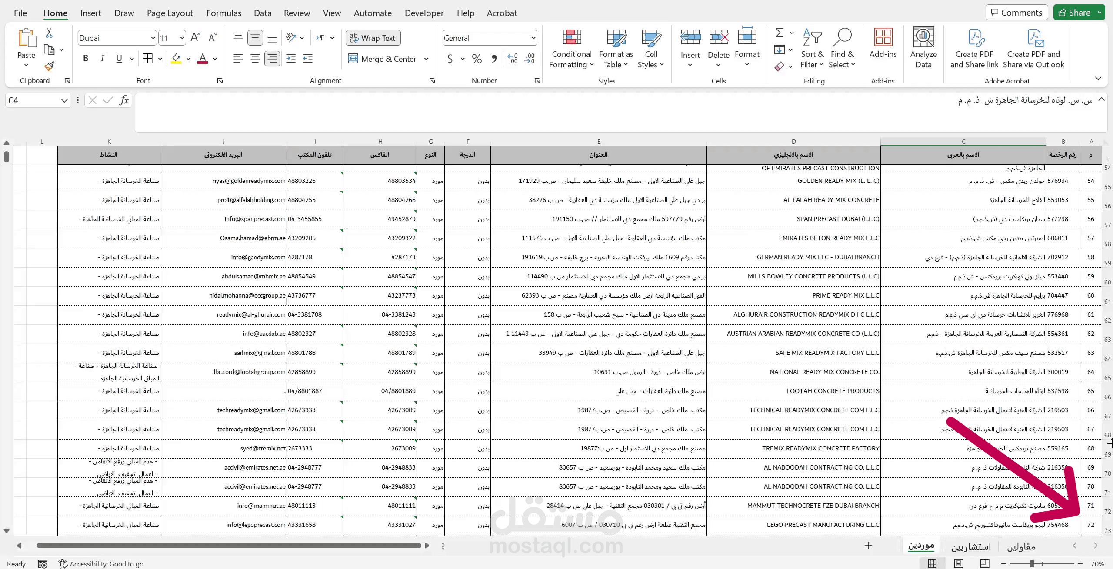Viewport: 1113px width, 569px height.
Task: Click the Format Painter brush icon
Action: [49, 66]
